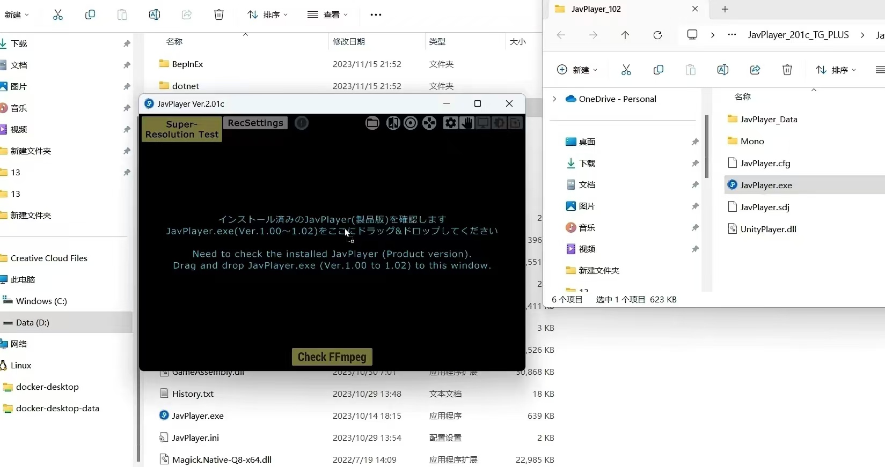The image size is (885, 467).
Task: Click the navigation pane scrollbar in JavPlayer_102 window
Action: pyautogui.click(x=707, y=146)
